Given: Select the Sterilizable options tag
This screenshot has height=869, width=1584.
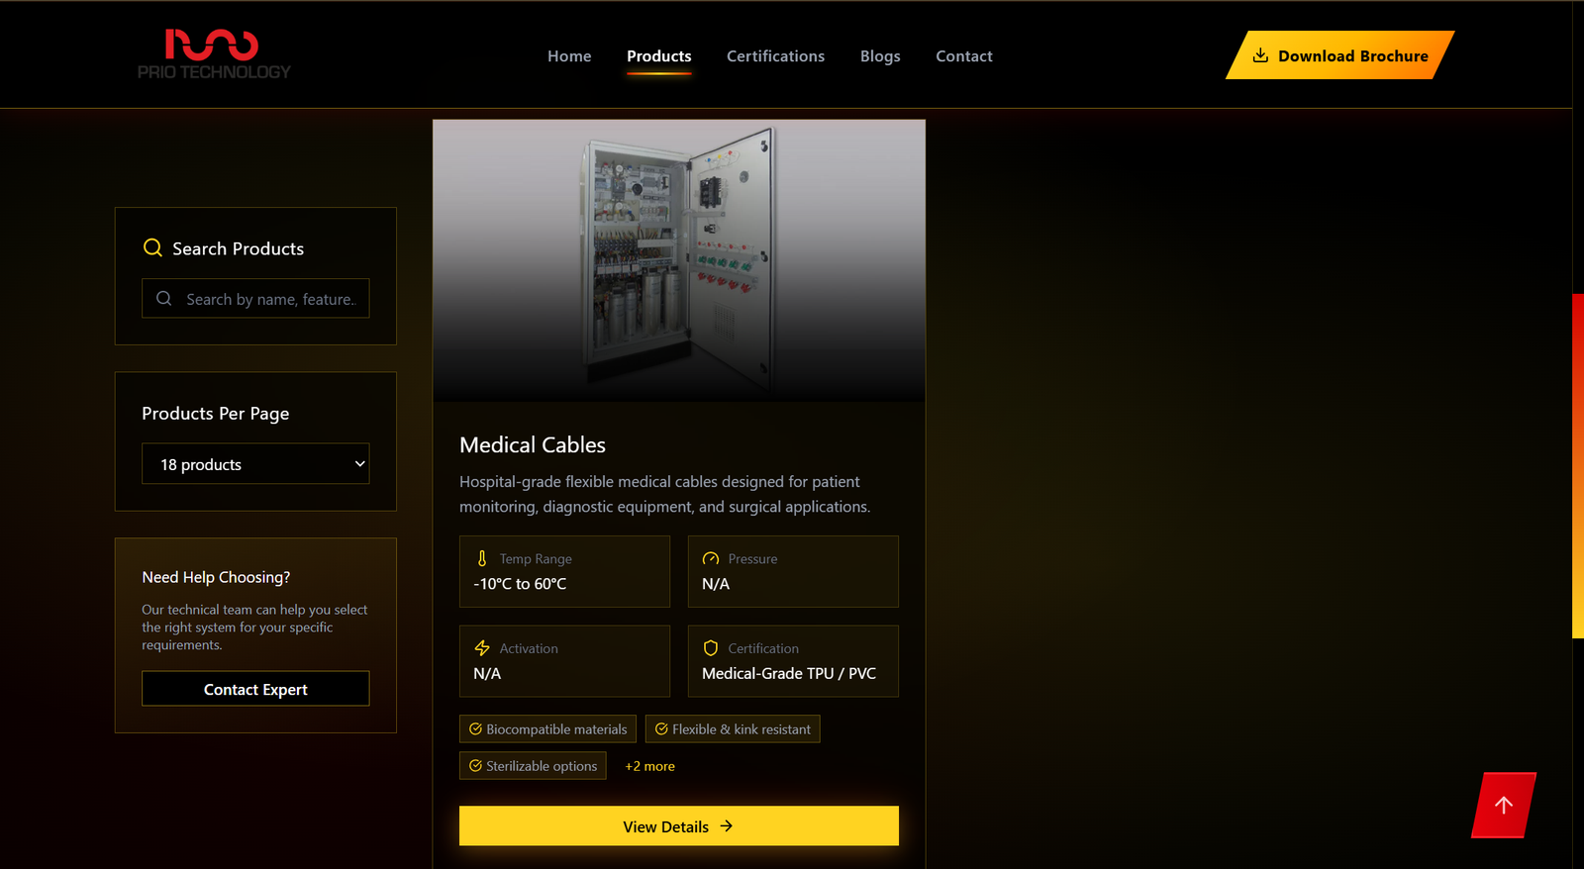Looking at the screenshot, I should point(533,766).
